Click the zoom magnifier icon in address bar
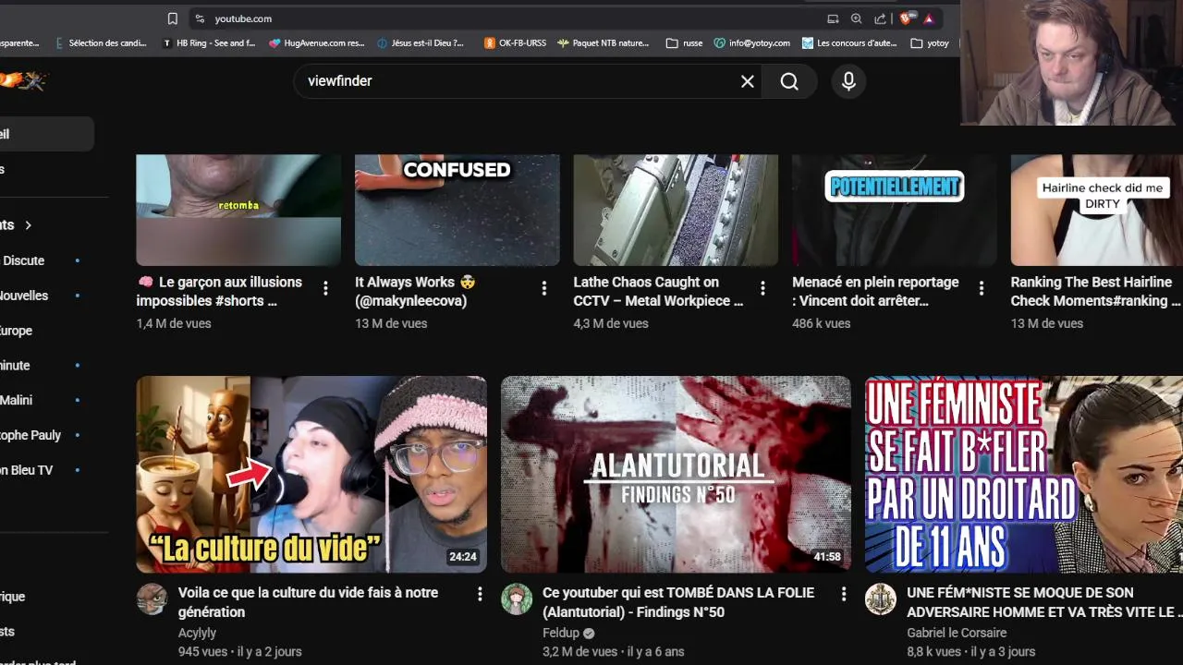The image size is (1183, 665). [857, 18]
